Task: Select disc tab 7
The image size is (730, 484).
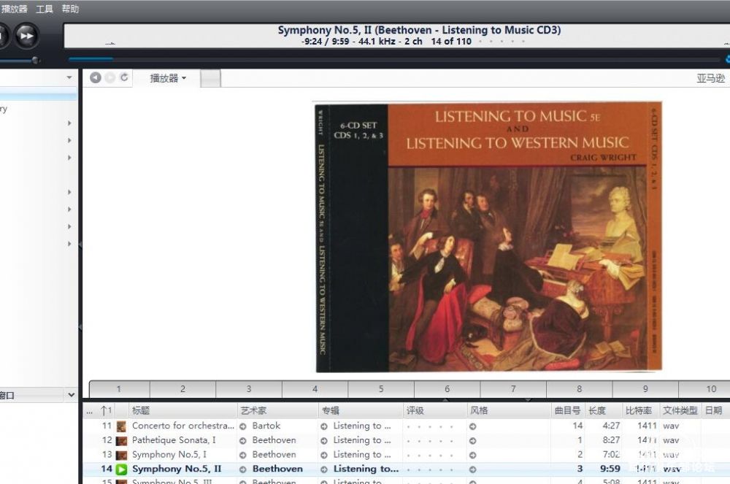Action: pyautogui.click(x=513, y=388)
